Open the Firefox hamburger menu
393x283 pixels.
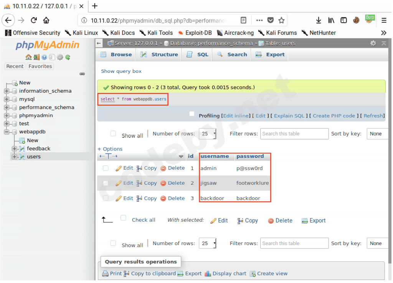point(384,20)
